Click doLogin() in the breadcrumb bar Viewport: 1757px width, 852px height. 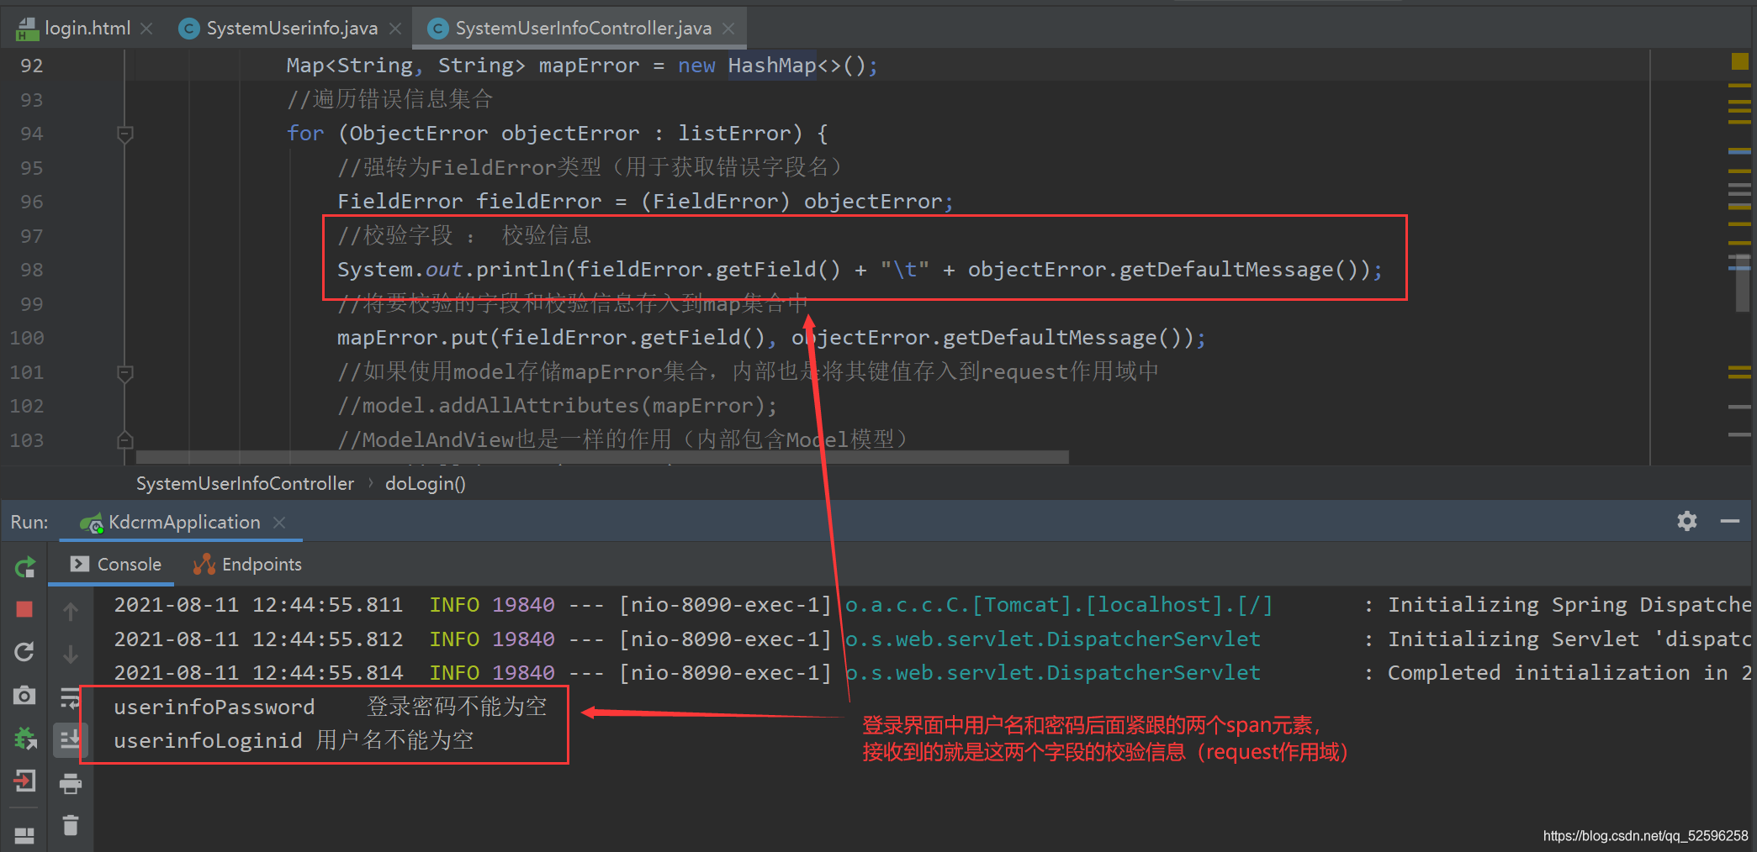pyautogui.click(x=425, y=483)
